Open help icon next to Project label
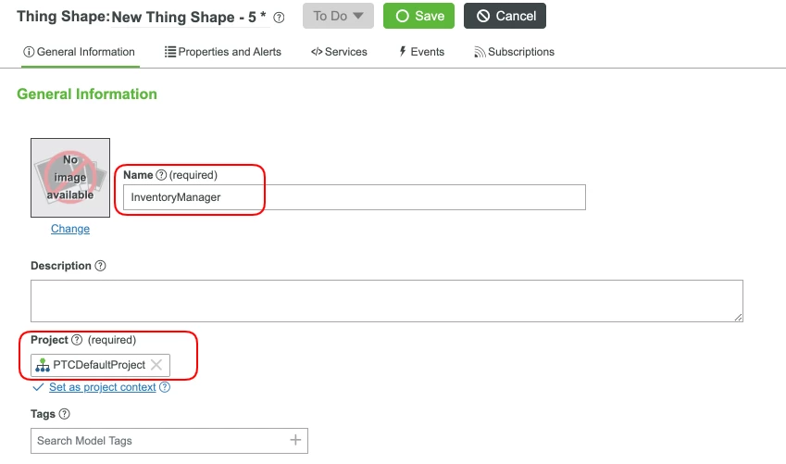 click(x=77, y=340)
